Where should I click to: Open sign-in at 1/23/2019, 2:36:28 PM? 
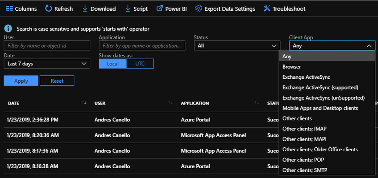(33, 120)
